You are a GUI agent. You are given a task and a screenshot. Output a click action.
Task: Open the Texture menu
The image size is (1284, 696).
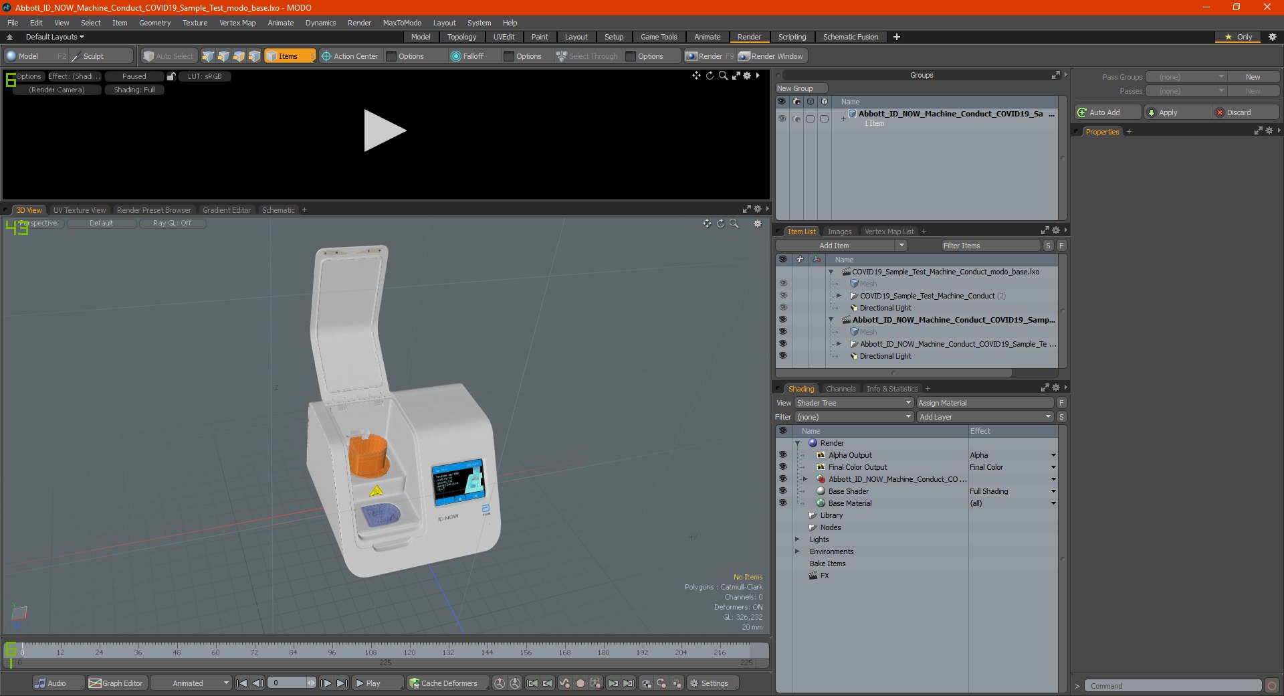195,23
